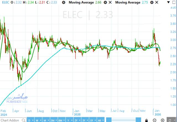Click the blue chart range scroll slider
The image size is (177, 122).
point(122,120)
